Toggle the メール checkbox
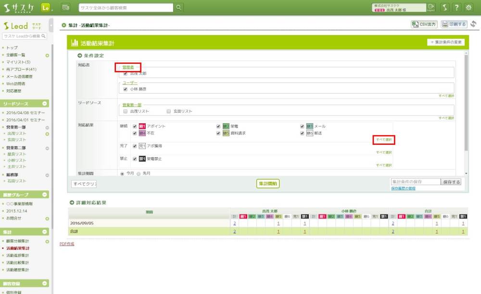 pos(302,126)
